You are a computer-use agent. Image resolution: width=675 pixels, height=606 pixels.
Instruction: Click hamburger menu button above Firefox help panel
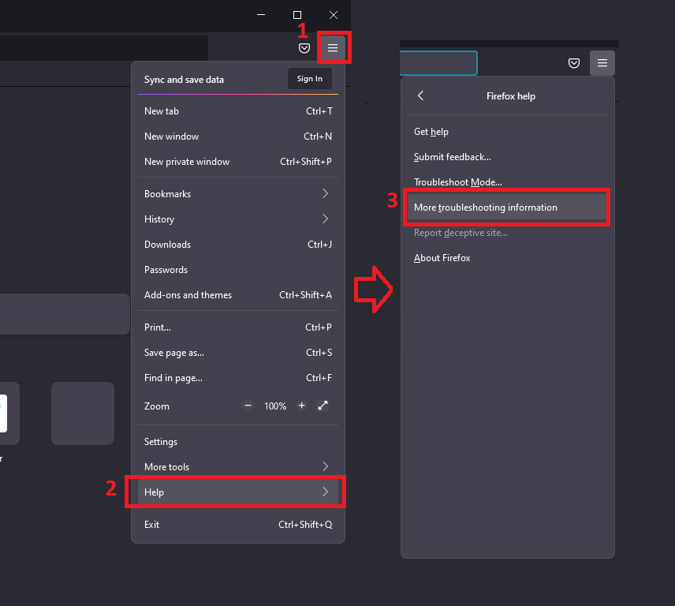pos(602,63)
